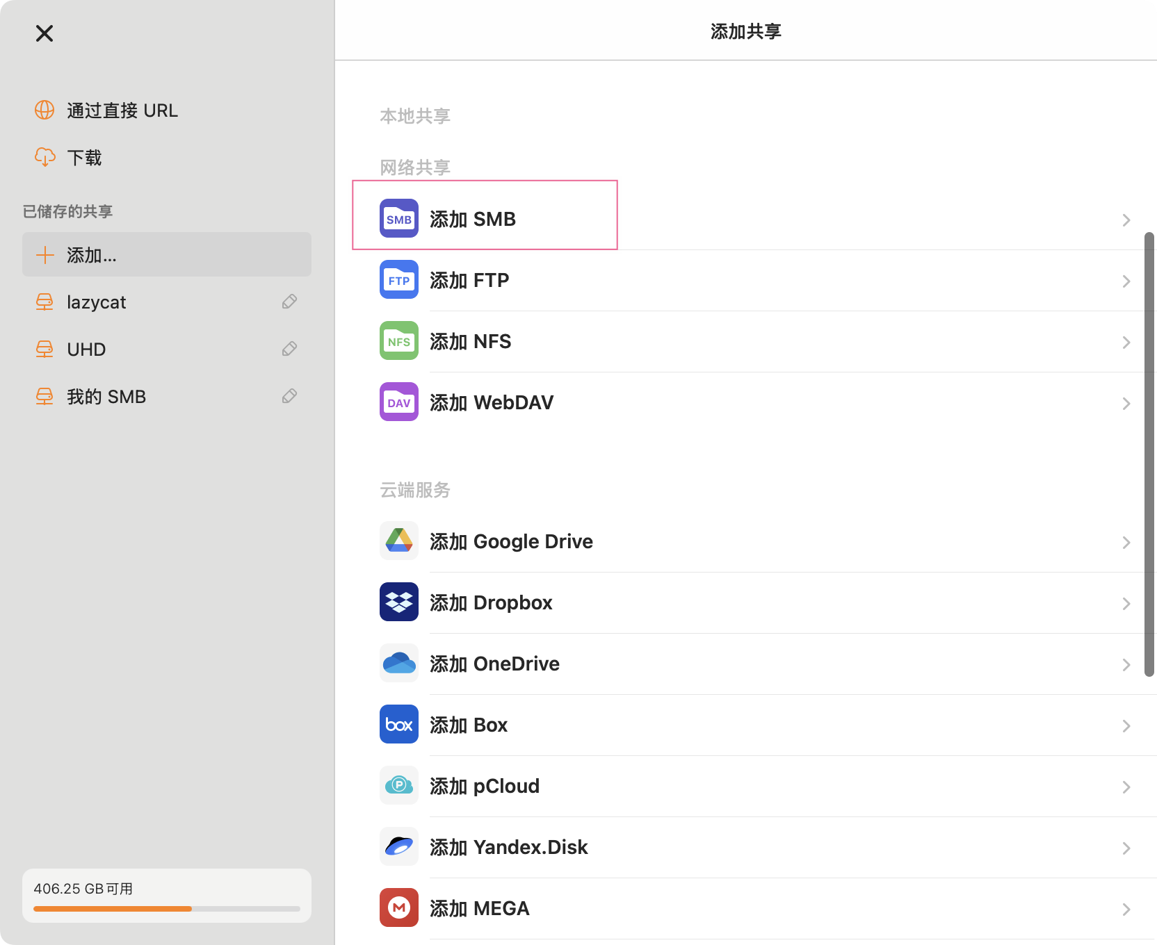Expand 添加 Yandex.Disk chevron arrow
The width and height of the screenshot is (1157, 945).
(1126, 848)
